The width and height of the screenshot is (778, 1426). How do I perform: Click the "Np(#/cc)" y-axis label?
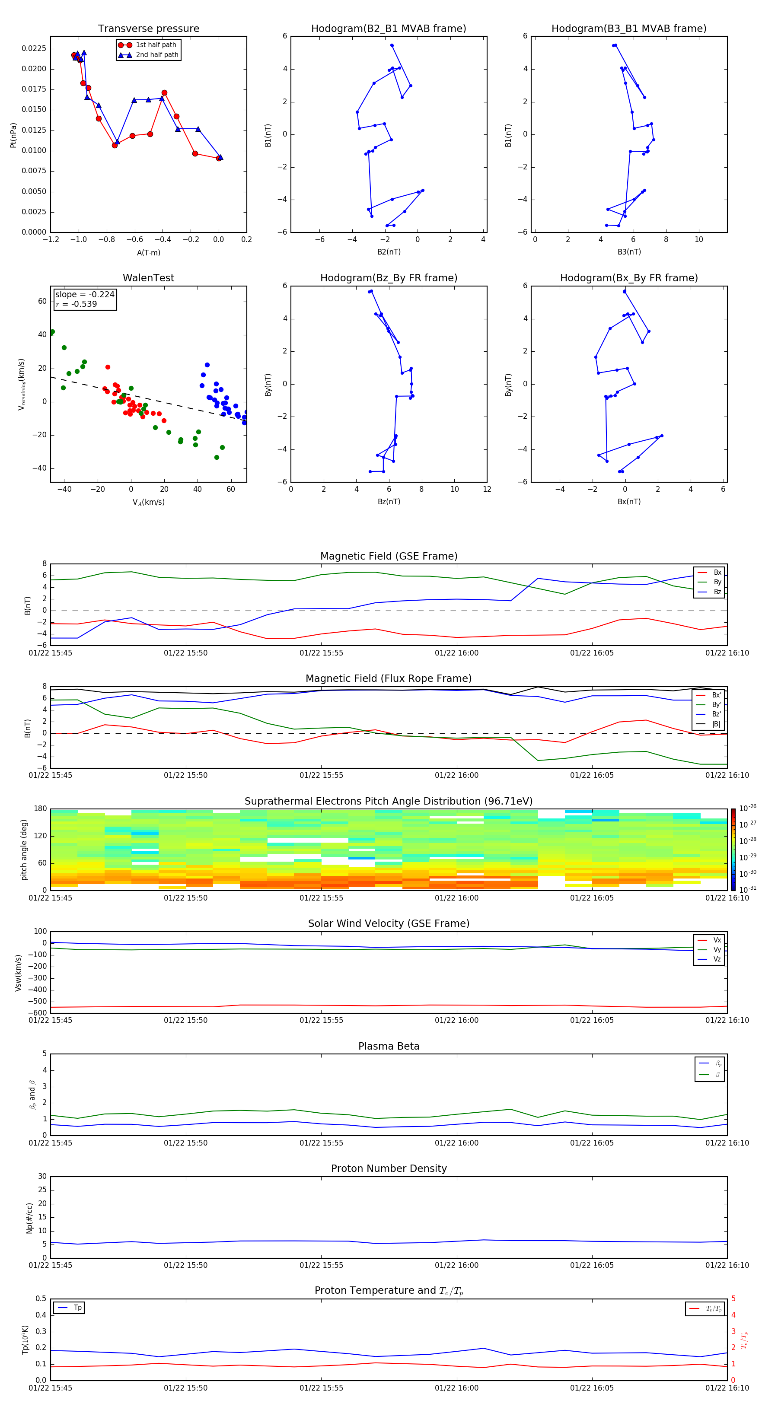click(29, 1218)
